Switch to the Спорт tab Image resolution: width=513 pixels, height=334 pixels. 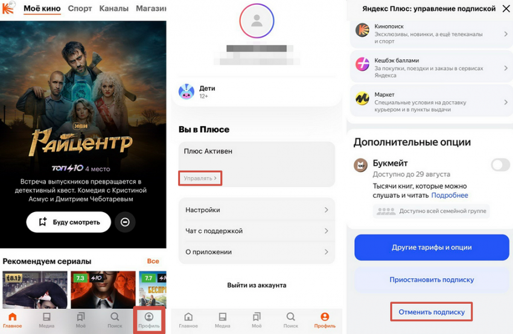pos(80,8)
